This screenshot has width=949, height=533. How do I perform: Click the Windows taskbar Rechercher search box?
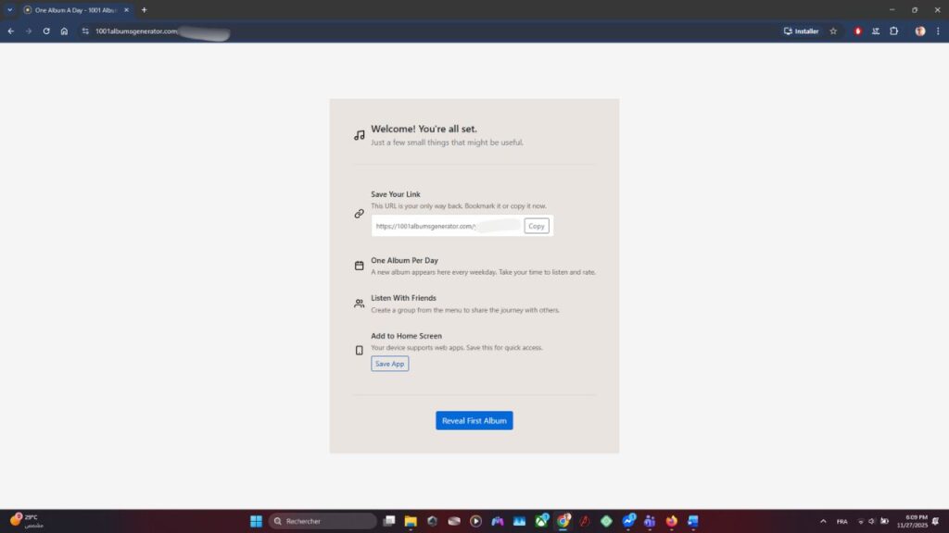tap(323, 521)
